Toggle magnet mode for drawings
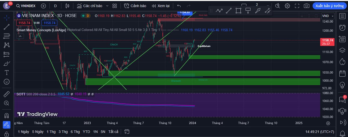This screenshot has height=137, width=348. [x=7, y=116]
